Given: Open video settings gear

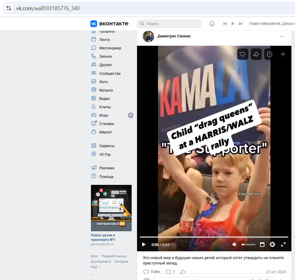Looking at the screenshot, I should click(273, 244).
